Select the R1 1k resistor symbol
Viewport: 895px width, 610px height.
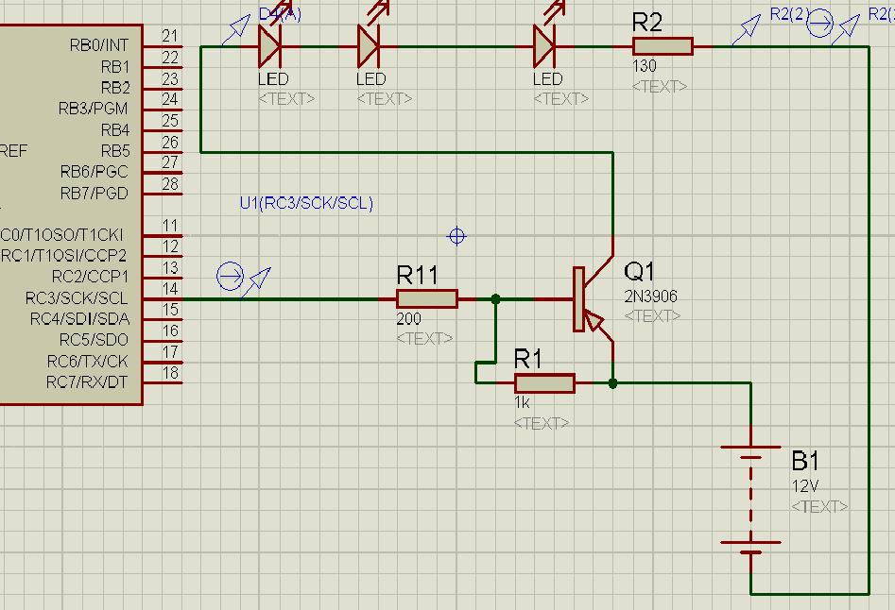[544, 383]
